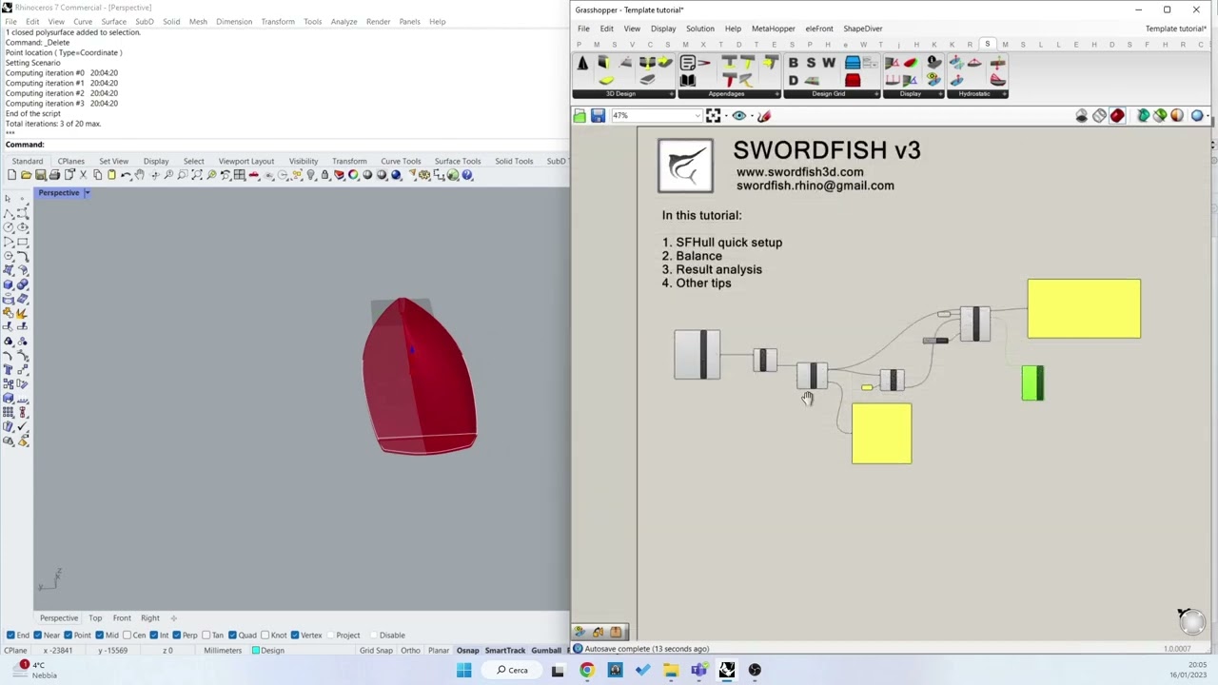Click the Open file folder icon in Rhino toolbar
The width and height of the screenshot is (1218, 685).
(26, 175)
